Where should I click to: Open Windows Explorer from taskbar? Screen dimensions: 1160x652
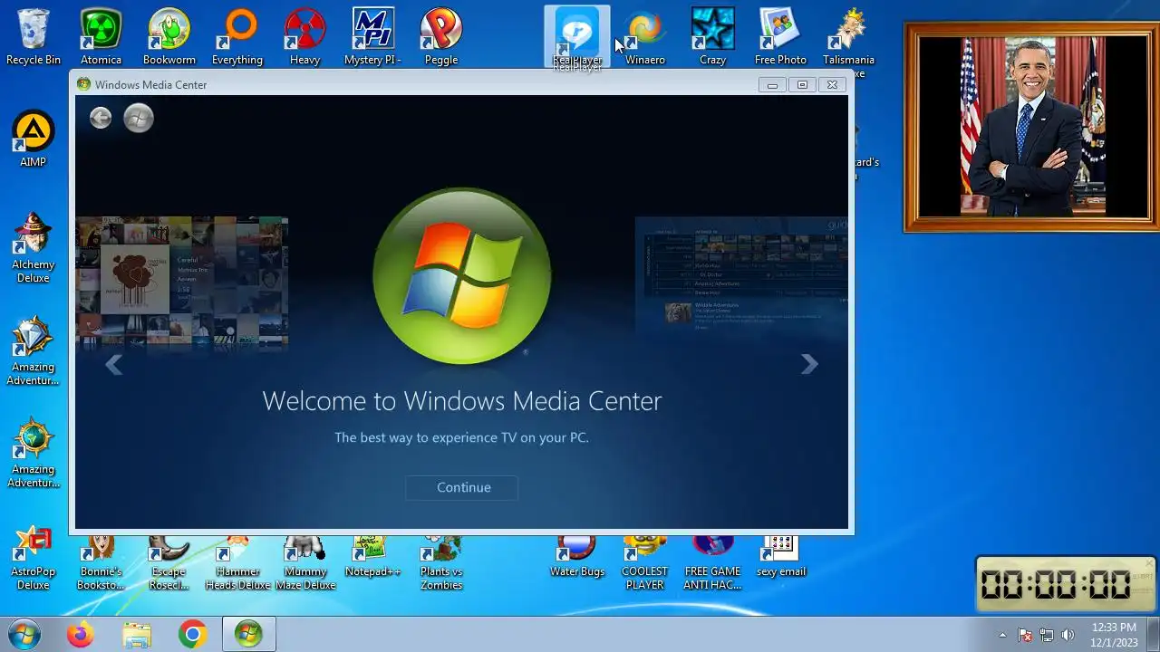pyautogui.click(x=137, y=635)
